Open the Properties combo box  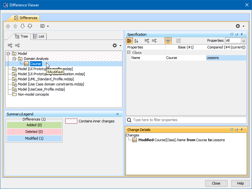pyautogui.click(x=236, y=41)
